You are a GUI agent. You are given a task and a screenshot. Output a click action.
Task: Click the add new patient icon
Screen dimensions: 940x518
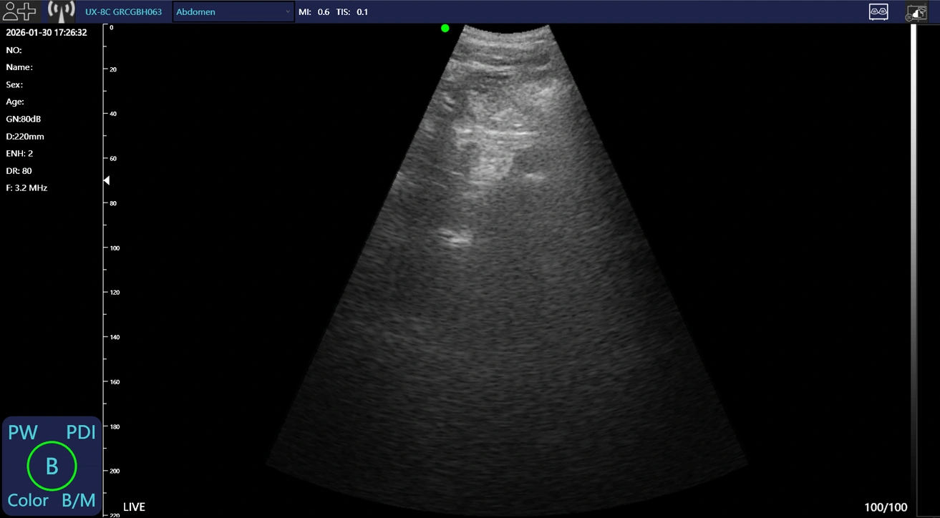[19, 11]
